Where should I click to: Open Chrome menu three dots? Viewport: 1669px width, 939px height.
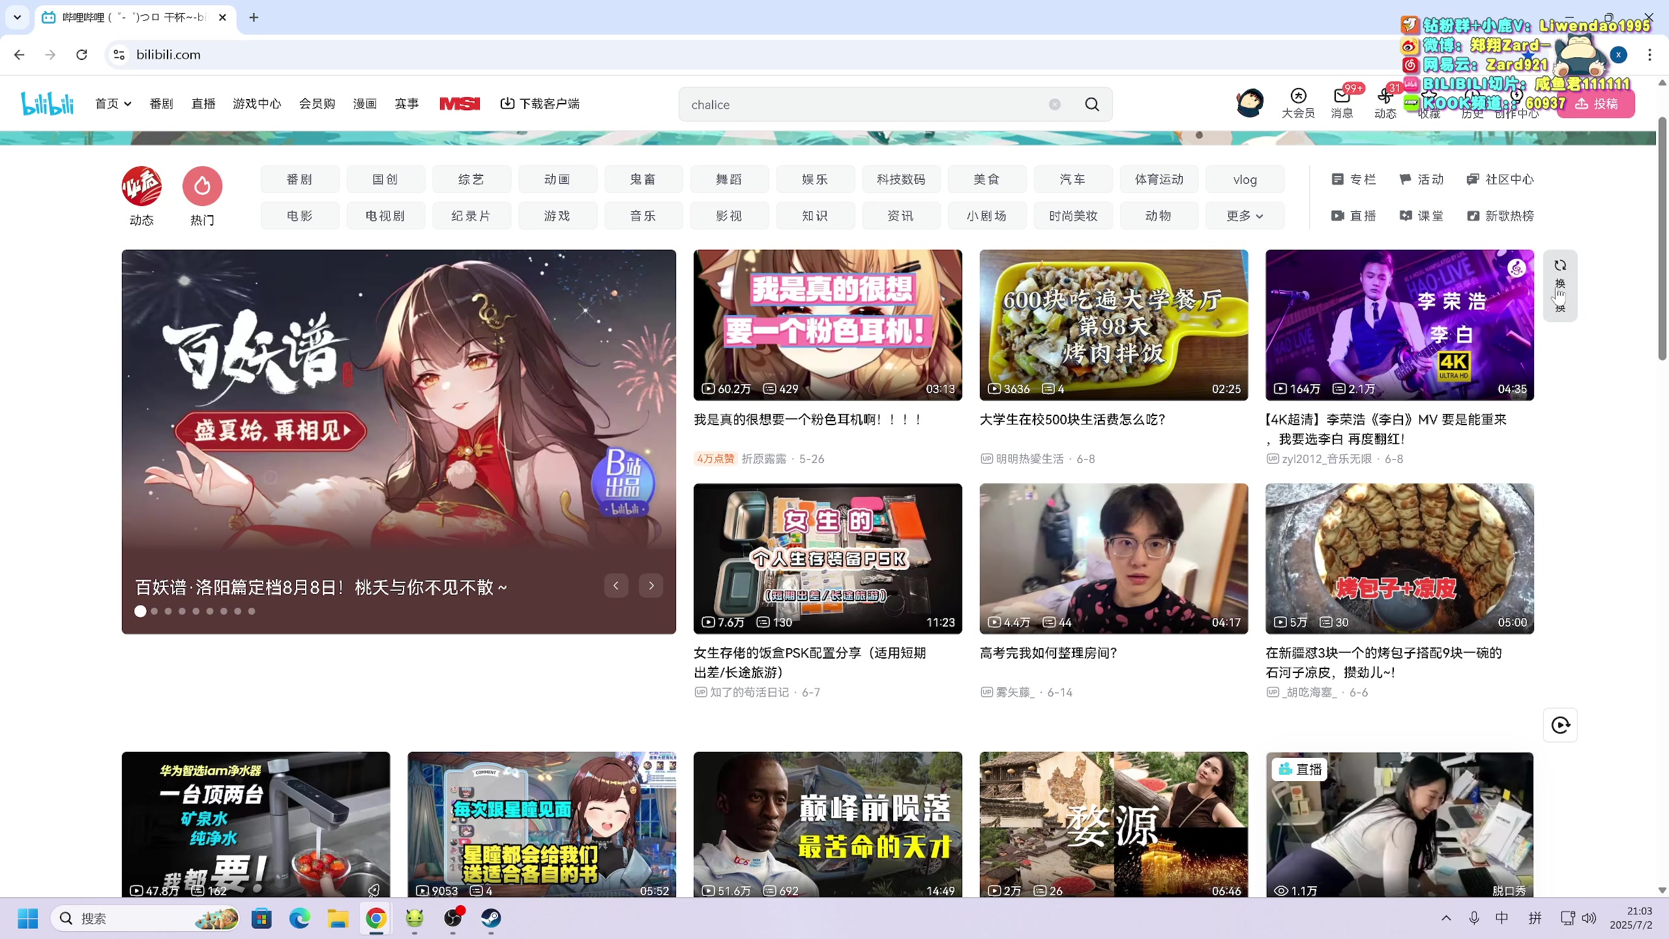1649,55
